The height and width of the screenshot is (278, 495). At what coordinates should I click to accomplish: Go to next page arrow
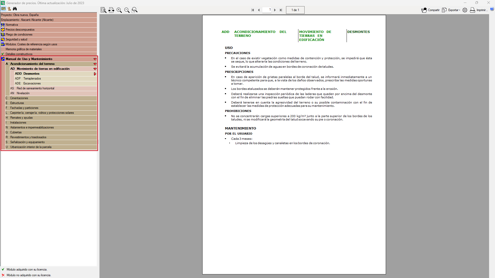275,10
